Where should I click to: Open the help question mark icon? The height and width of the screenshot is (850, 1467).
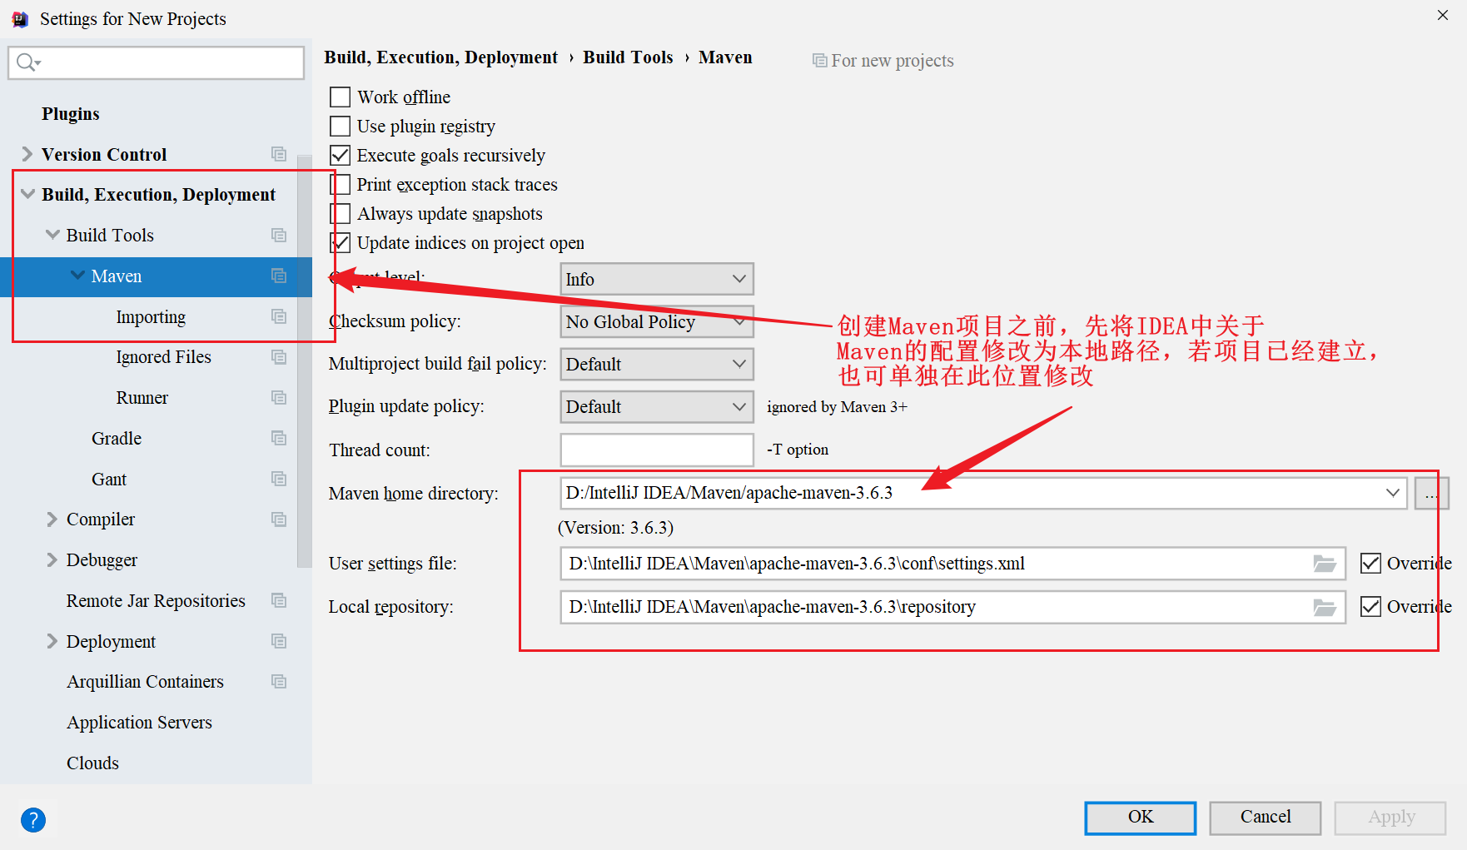pyautogui.click(x=33, y=820)
